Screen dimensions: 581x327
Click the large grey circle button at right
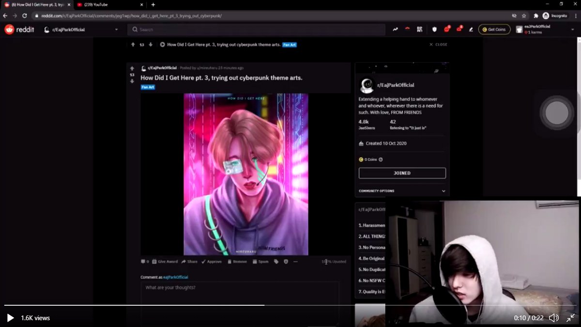(x=556, y=112)
